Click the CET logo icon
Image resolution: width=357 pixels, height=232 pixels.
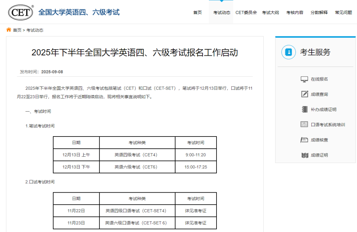coord(21,12)
